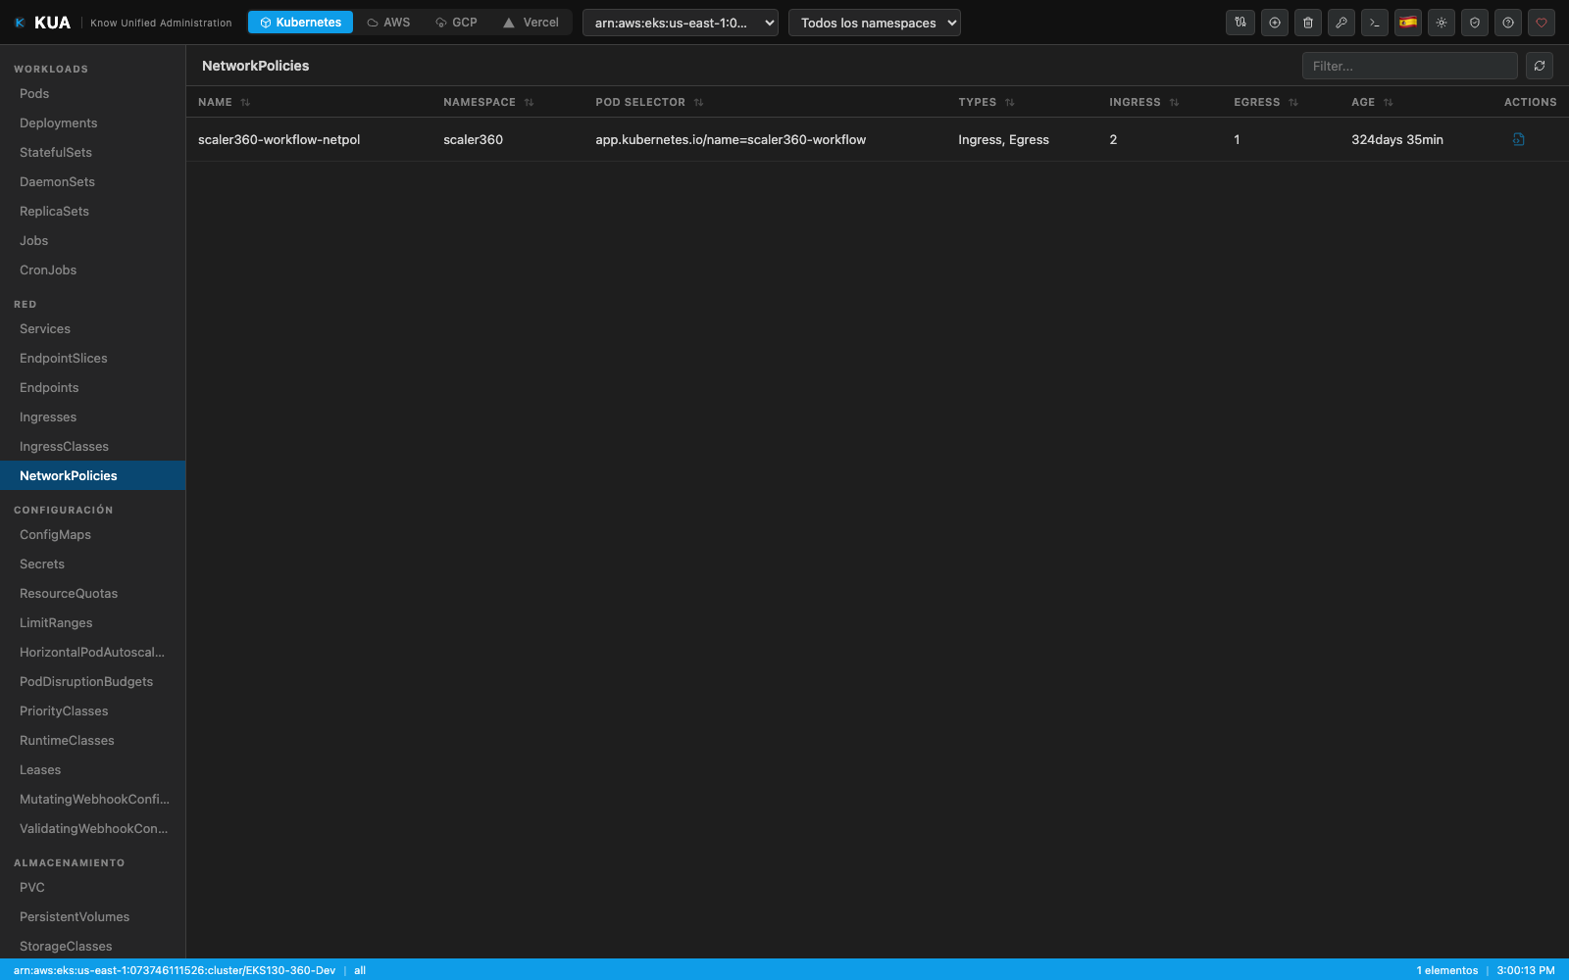This screenshot has width=1569, height=980.
Task: Open Jobs list
Action: 92,241
